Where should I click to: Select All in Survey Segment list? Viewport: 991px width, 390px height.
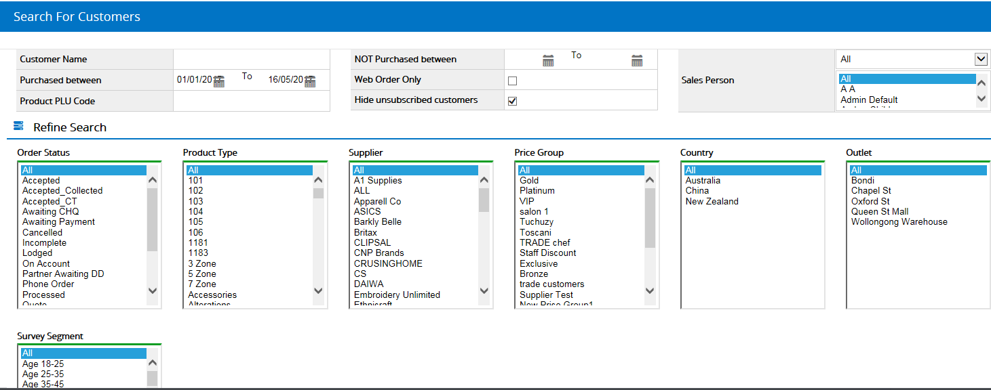[83, 353]
